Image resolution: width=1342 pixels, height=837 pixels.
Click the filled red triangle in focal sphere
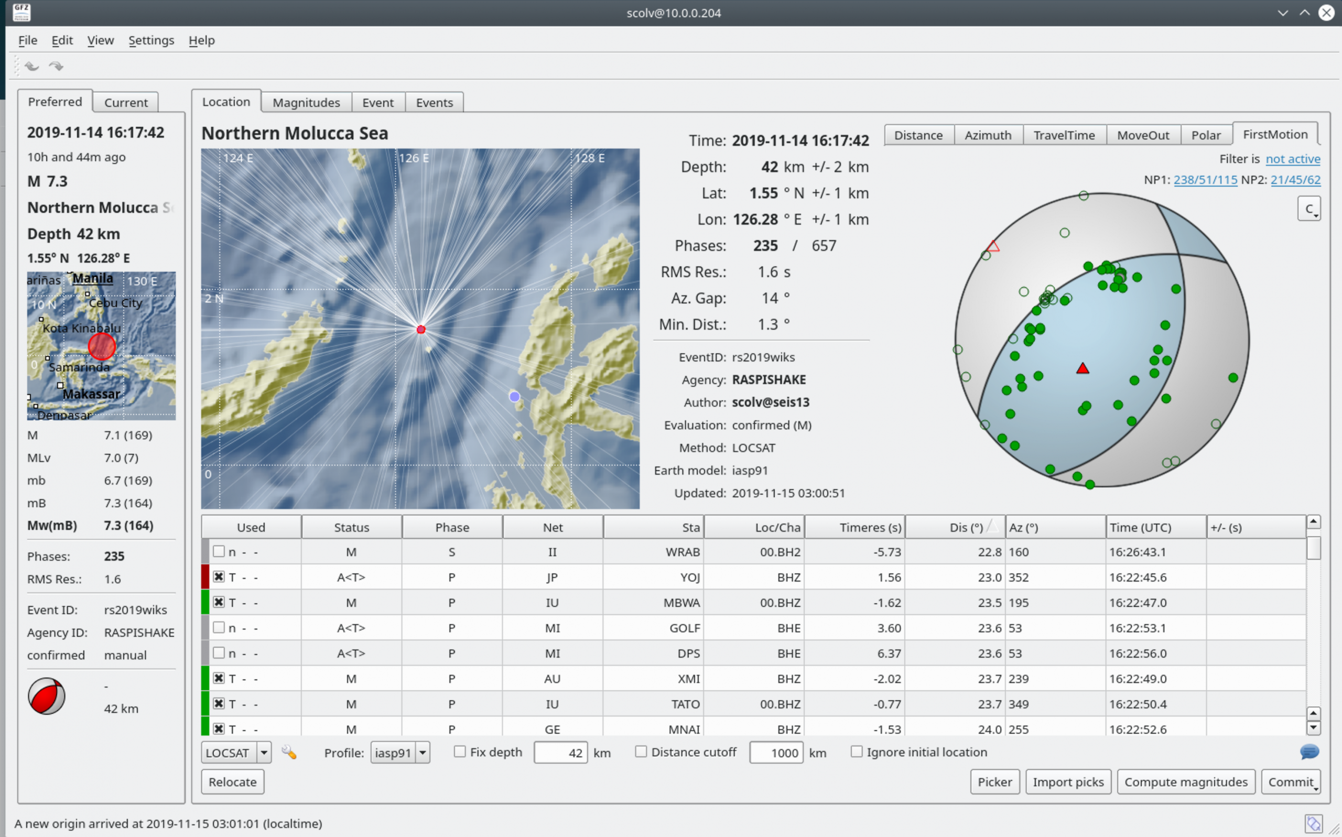point(1083,368)
